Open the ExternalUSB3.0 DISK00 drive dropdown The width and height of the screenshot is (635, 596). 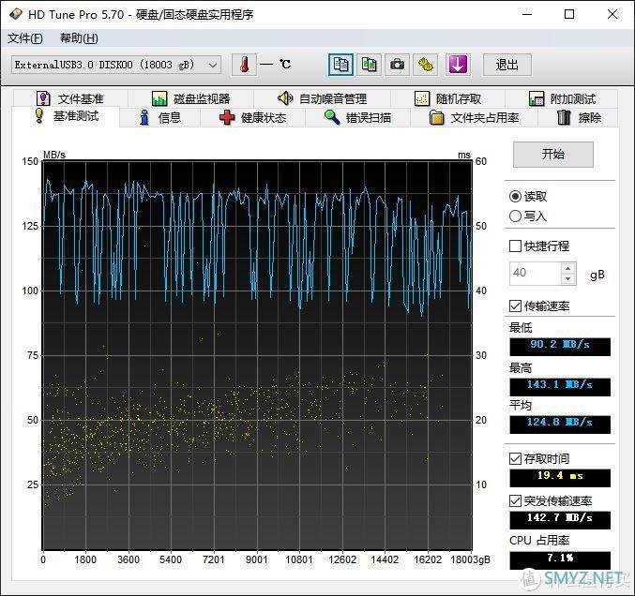pyautogui.click(x=116, y=65)
